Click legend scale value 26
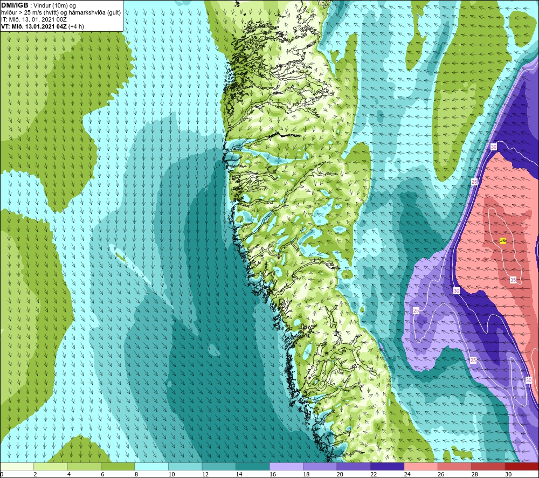The image size is (539, 478). click(x=441, y=474)
